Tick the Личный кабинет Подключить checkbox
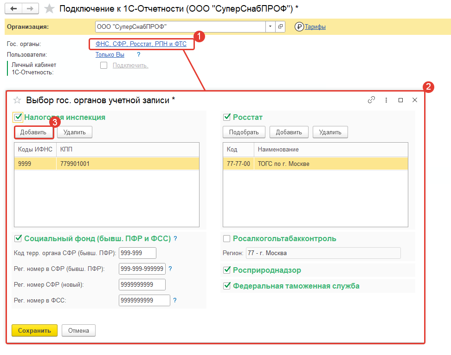Viewport: 451px width, 355px height. pos(104,66)
